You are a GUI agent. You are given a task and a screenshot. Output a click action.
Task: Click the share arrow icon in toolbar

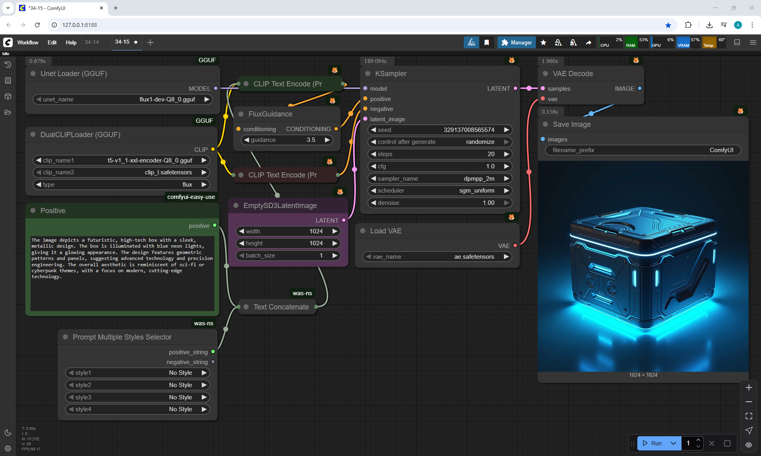tap(589, 42)
